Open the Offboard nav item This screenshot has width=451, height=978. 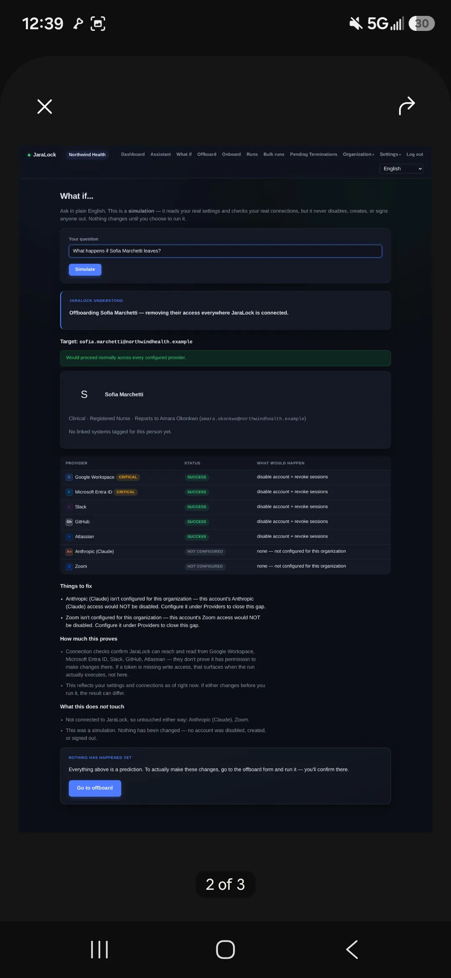pyautogui.click(x=207, y=154)
